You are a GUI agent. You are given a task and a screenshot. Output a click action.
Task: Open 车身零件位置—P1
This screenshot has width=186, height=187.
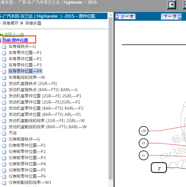25,53
